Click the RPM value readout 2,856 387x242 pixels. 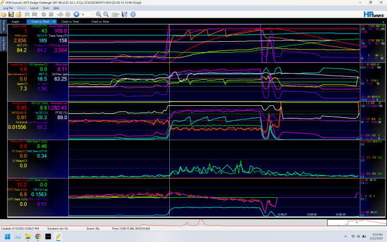21,40
